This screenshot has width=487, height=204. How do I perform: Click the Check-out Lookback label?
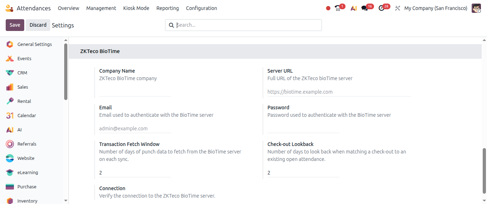[x=291, y=144]
